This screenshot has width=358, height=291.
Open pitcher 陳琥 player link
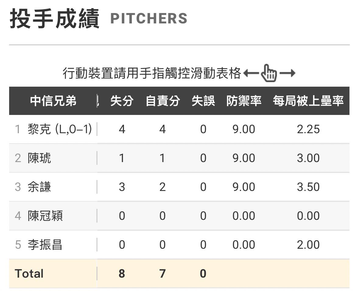[39, 158]
